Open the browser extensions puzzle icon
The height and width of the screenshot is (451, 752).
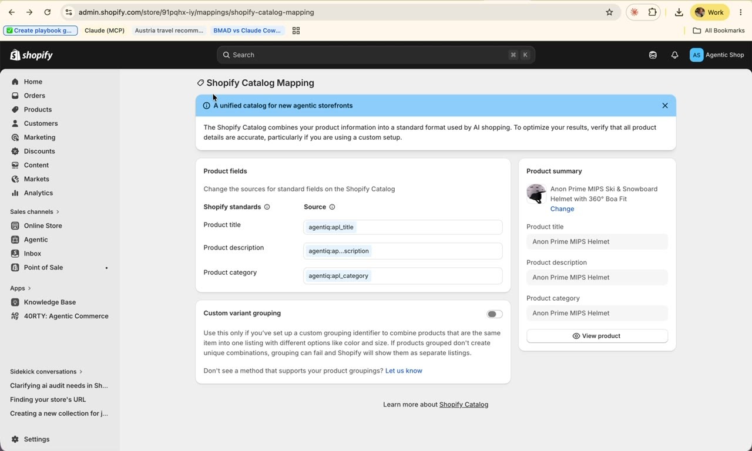tap(652, 12)
